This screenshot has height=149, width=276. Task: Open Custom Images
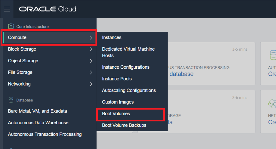pos(118,102)
